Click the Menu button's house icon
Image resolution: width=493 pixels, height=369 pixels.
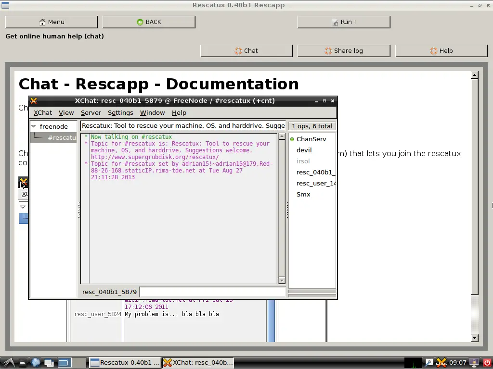[x=42, y=22]
